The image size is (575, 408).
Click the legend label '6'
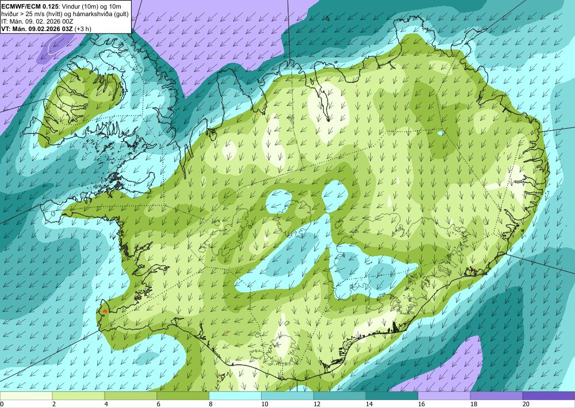pyautogui.click(x=159, y=404)
